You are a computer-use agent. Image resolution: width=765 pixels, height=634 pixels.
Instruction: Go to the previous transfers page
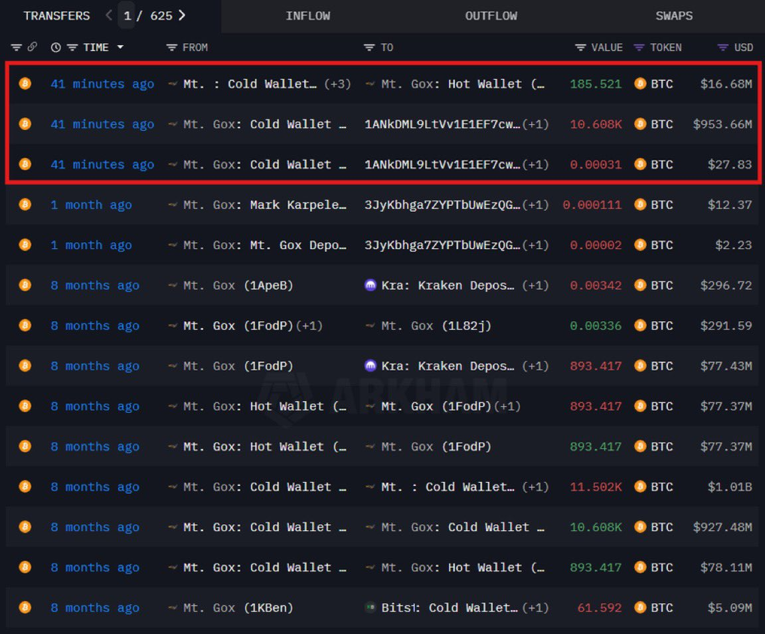click(x=109, y=15)
